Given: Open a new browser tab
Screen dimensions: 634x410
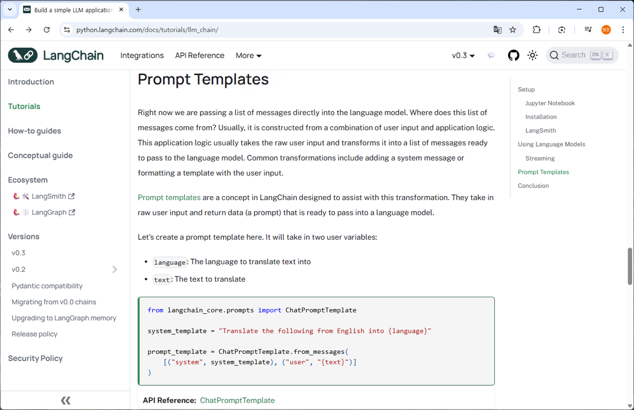Looking at the screenshot, I should [x=138, y=10].
